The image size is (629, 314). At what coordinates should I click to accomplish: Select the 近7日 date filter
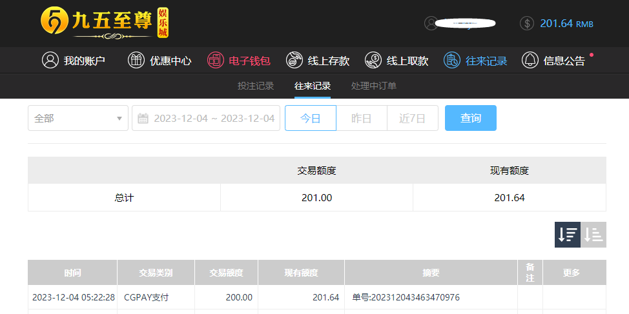click(413, 118)
